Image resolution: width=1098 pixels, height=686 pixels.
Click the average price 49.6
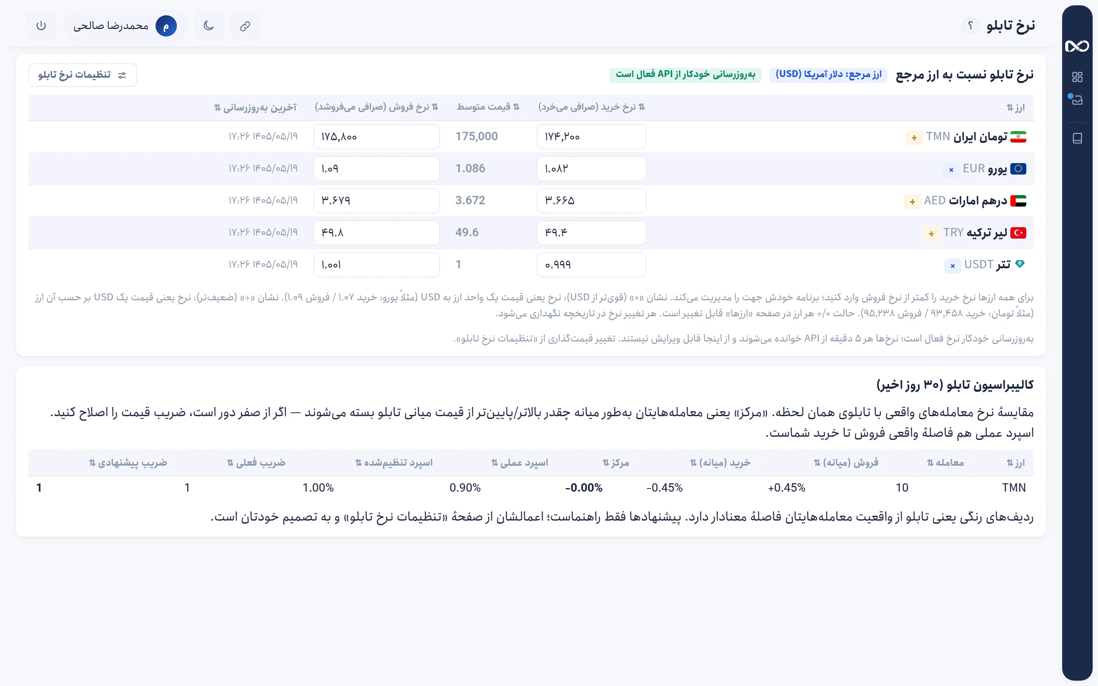467,232
